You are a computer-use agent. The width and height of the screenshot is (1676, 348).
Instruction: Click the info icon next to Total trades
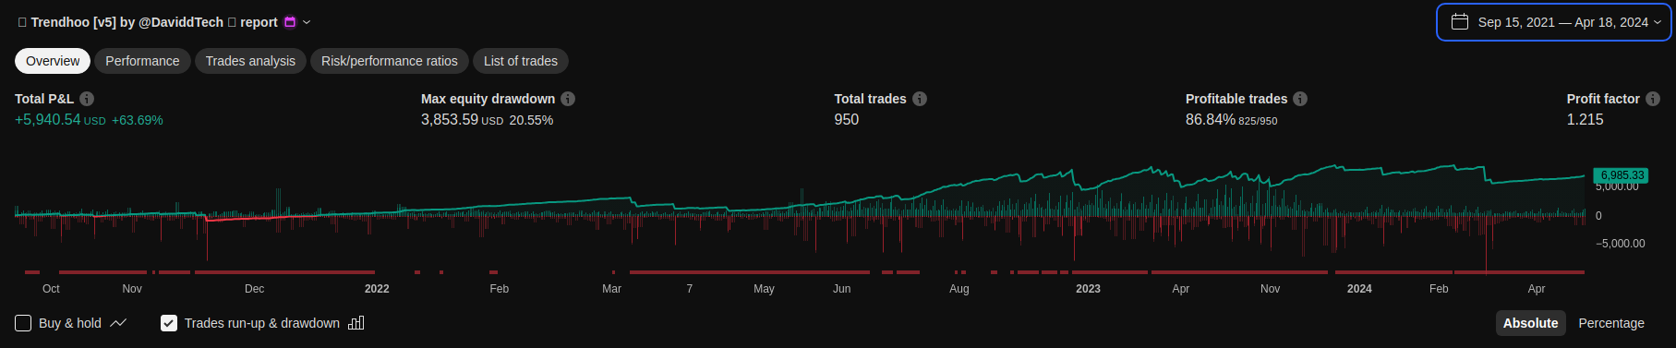point(920,99)
